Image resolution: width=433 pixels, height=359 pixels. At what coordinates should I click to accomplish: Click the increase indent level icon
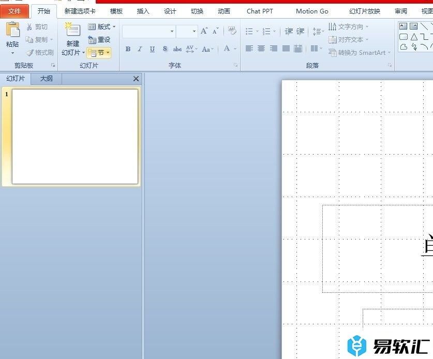coord(301,32)
